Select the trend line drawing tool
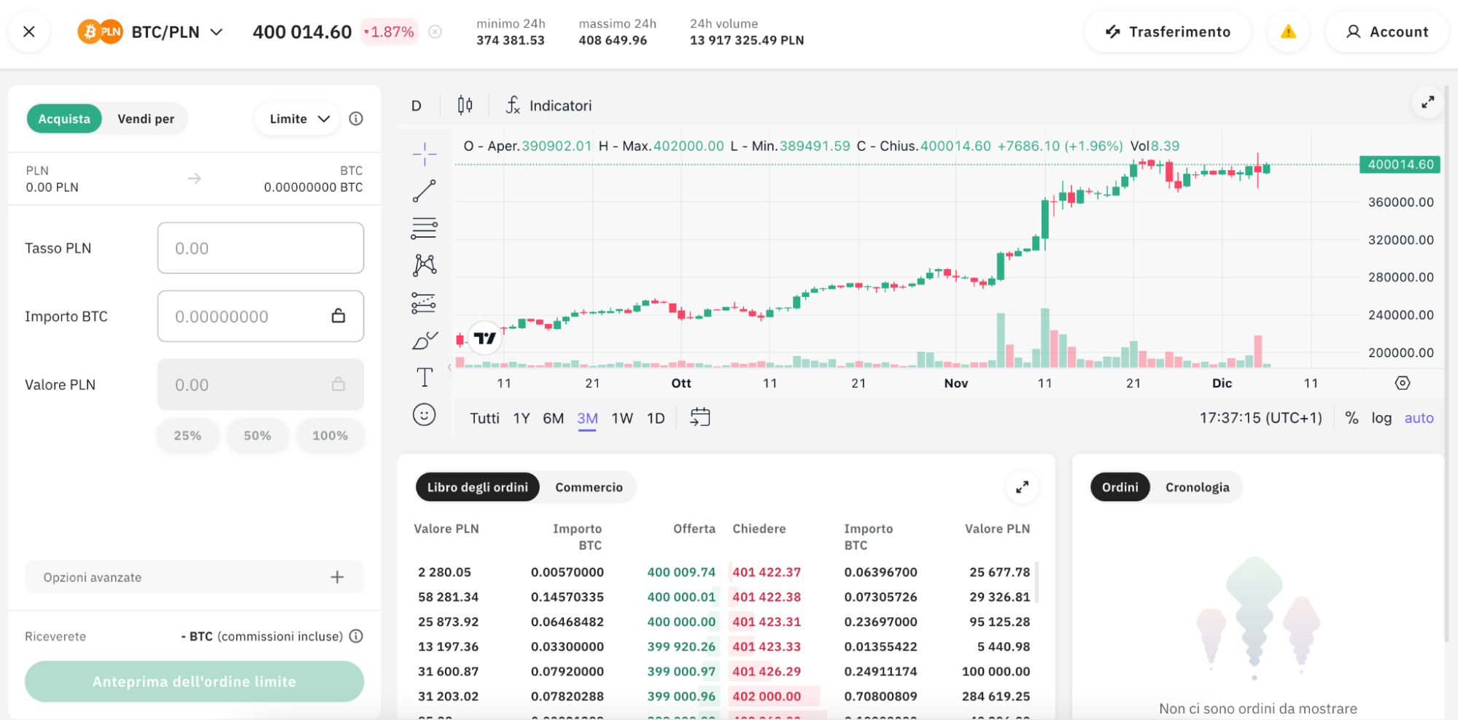The width and height of the screenshot is (1458, 720). click(424, 191)
